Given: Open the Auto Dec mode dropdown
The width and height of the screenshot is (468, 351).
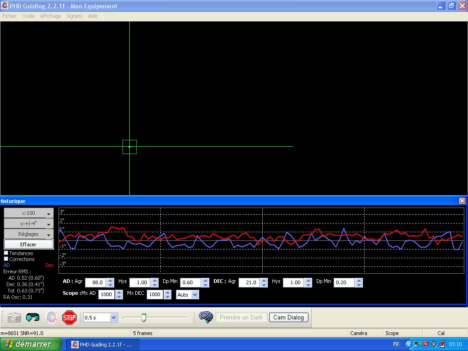Looking at the screenshot, I should pyautogui.click(x=187, y=295).
